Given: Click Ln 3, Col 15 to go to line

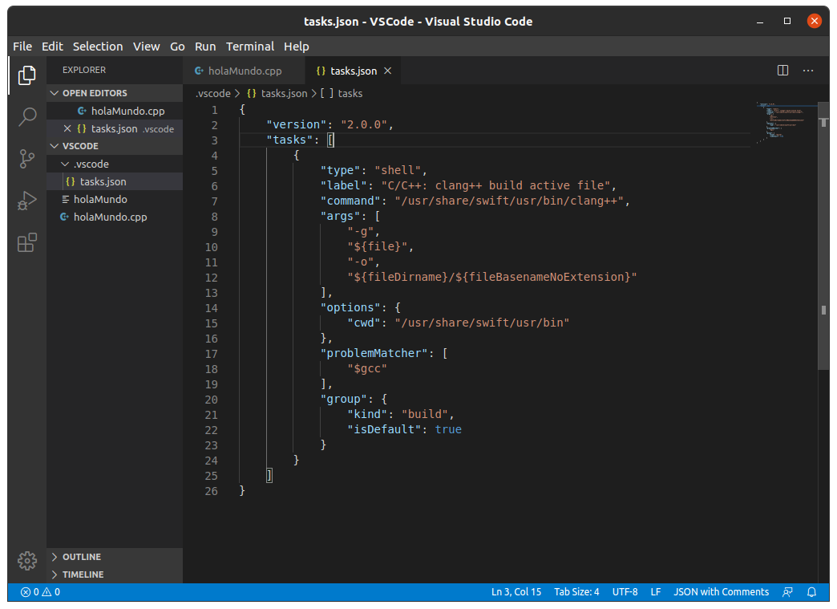Looking at the screenshot, I should click(516, 592).
